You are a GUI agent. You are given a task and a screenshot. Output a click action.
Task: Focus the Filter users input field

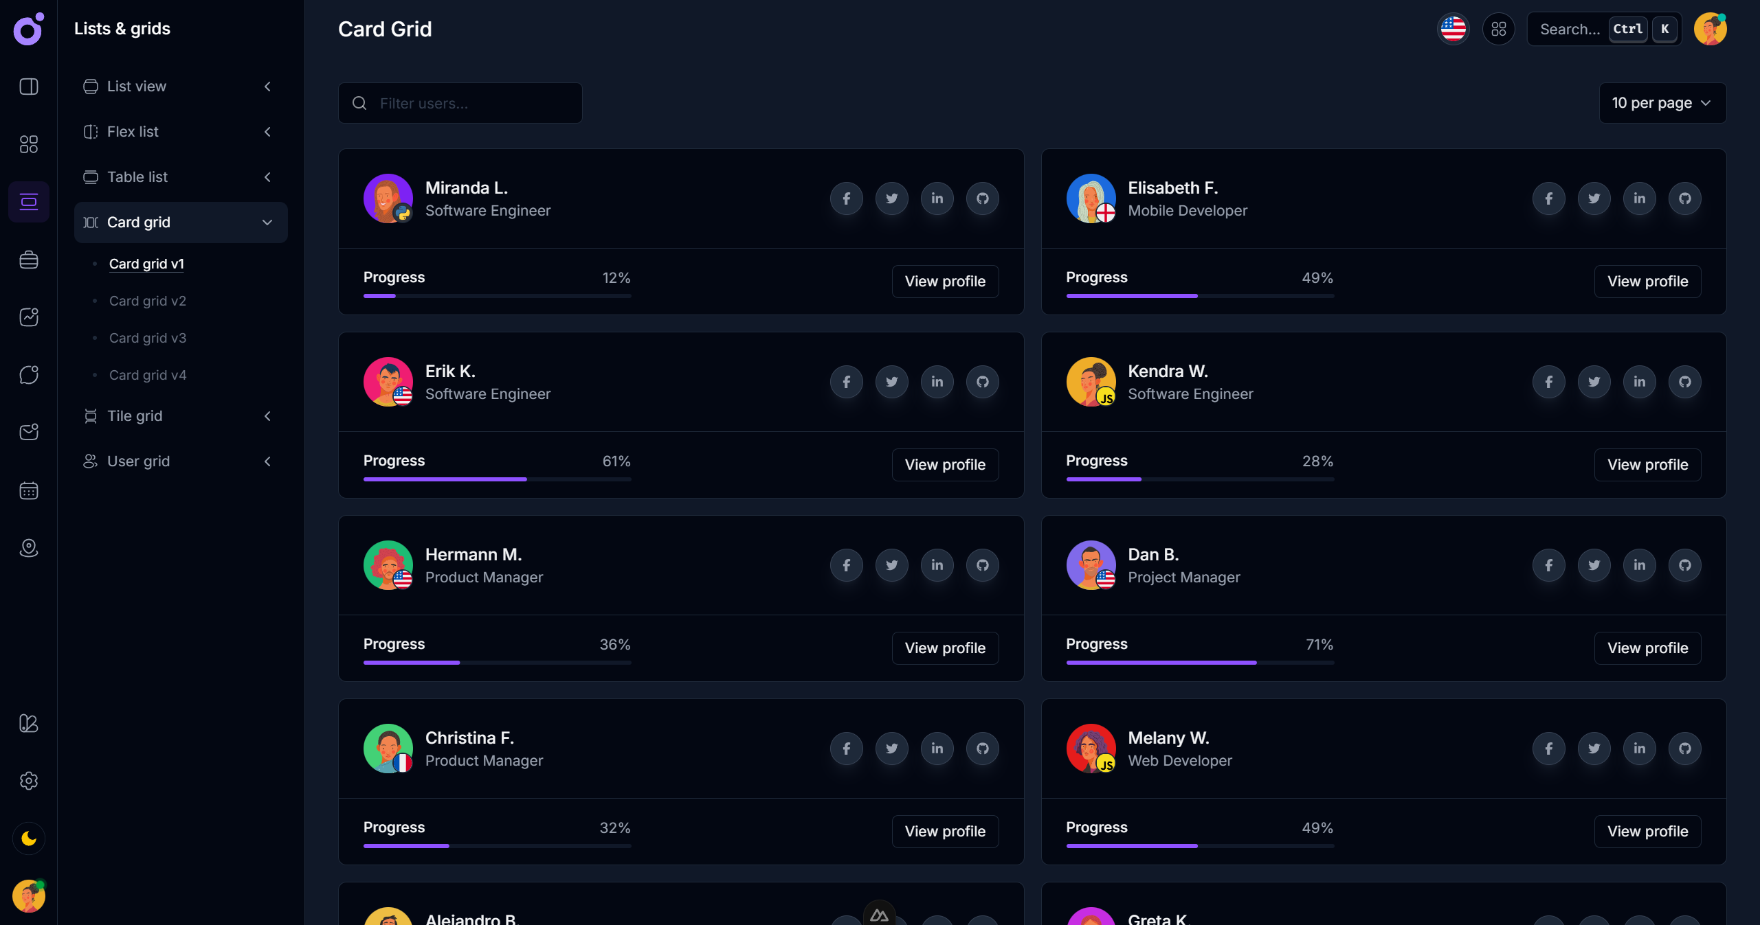[474, 103]
